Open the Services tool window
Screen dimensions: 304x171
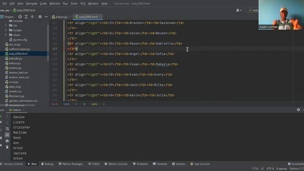[x=179, y=164]
